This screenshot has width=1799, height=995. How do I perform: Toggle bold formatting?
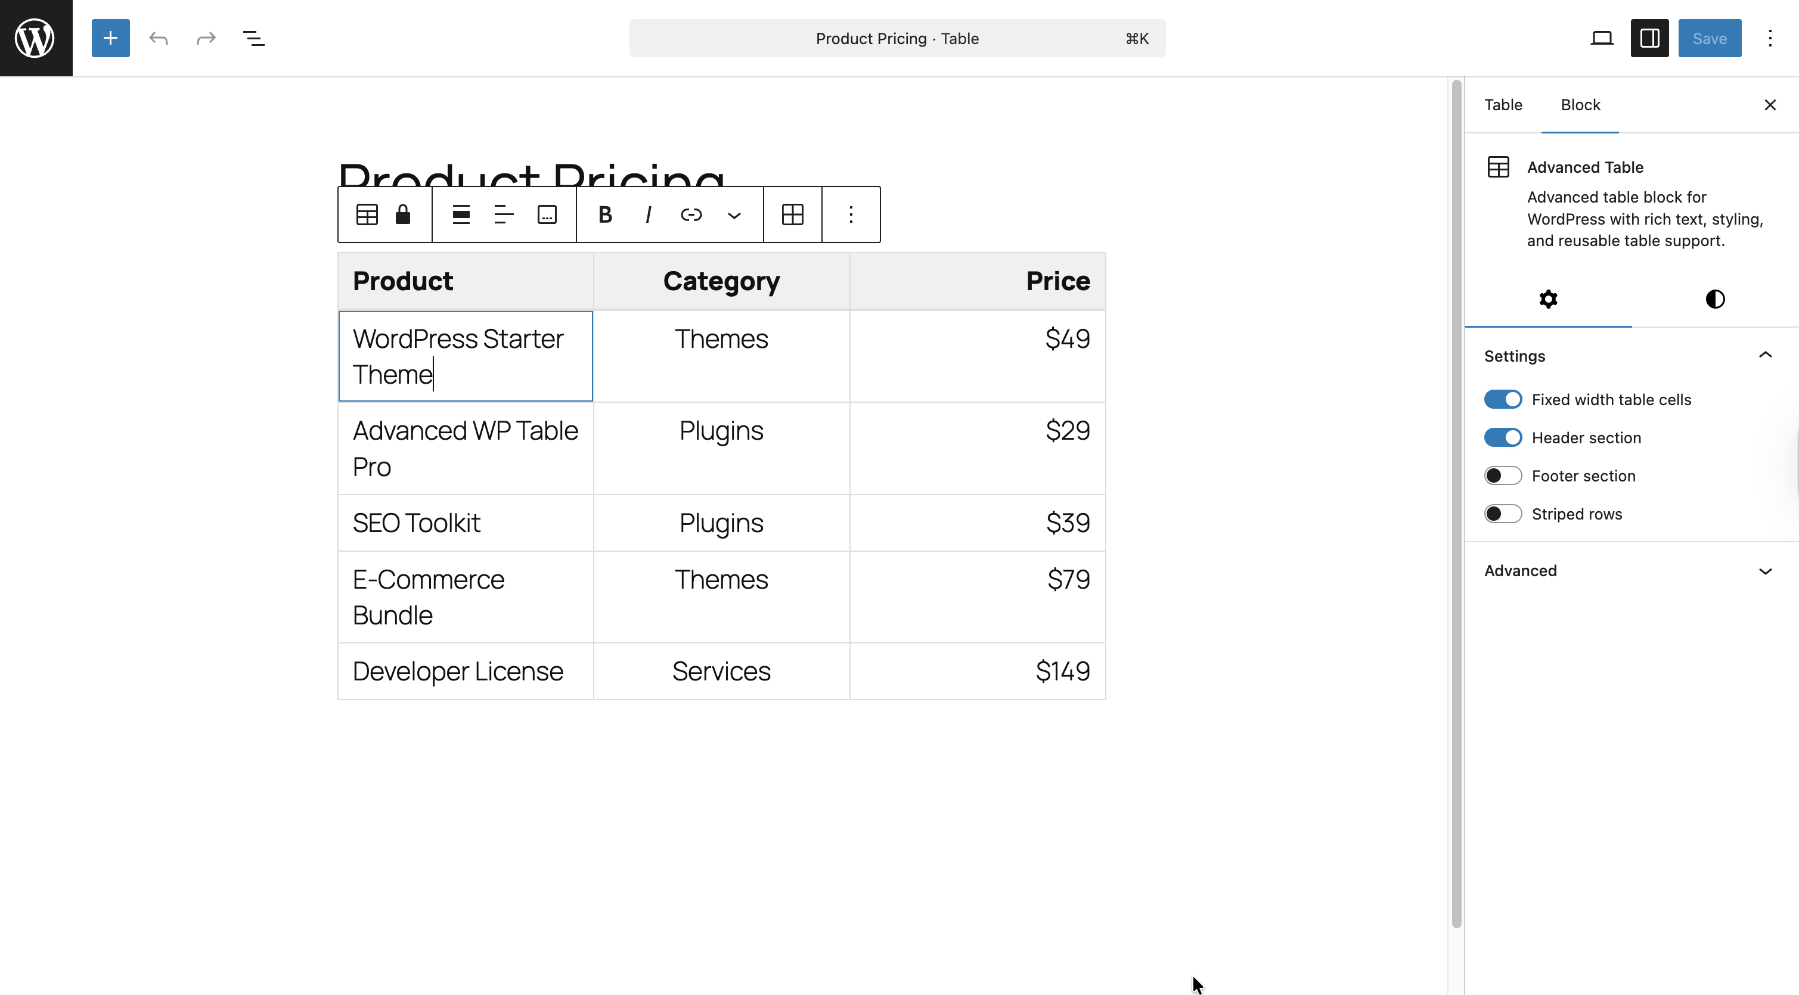pos(606,214)
